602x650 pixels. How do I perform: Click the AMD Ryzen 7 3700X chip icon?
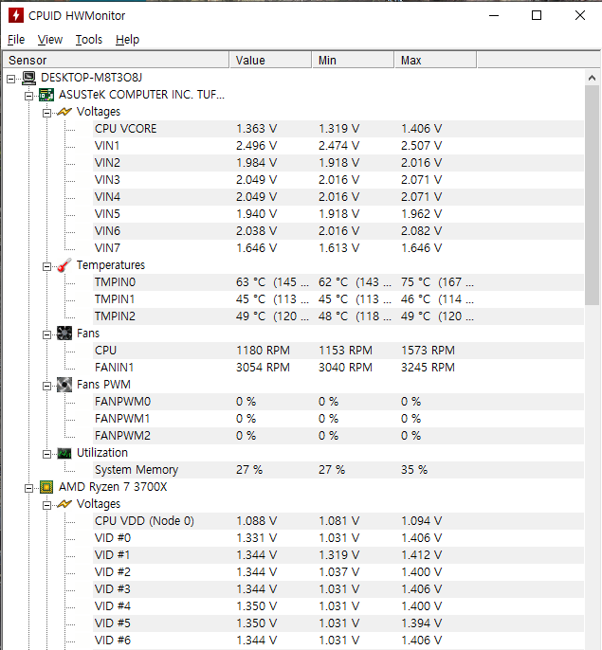click(46, 487)
